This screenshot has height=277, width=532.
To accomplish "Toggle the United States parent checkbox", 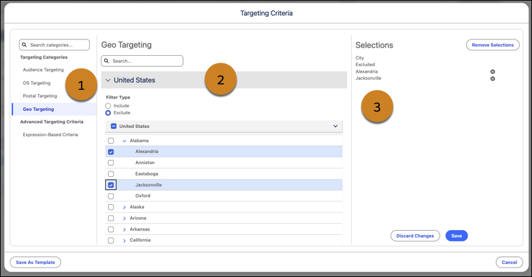I will (x=114, y=127).
